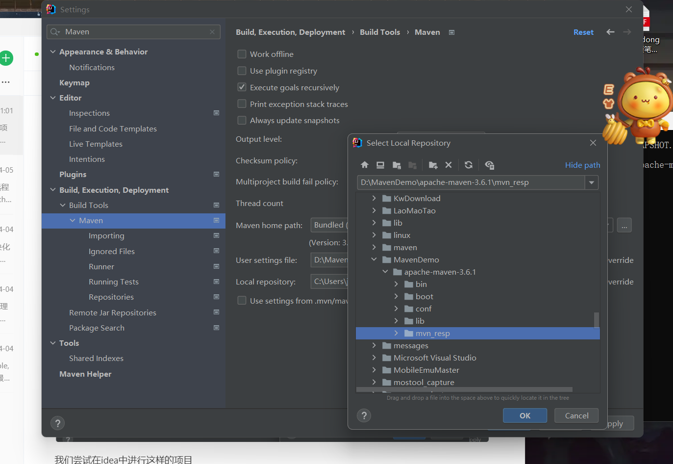Select the boot folder
The height and width of the screenshot is (464, 673).
click(424, 296)
